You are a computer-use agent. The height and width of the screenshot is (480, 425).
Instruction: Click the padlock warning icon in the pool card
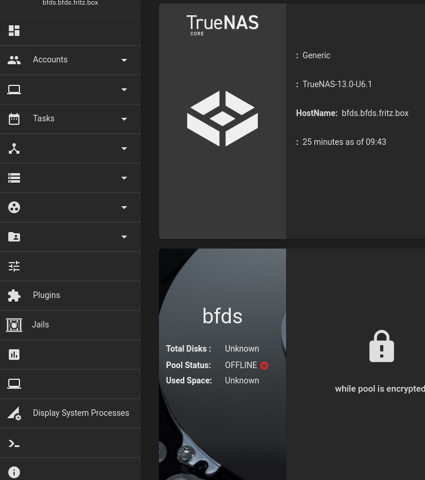click(381, 346)
